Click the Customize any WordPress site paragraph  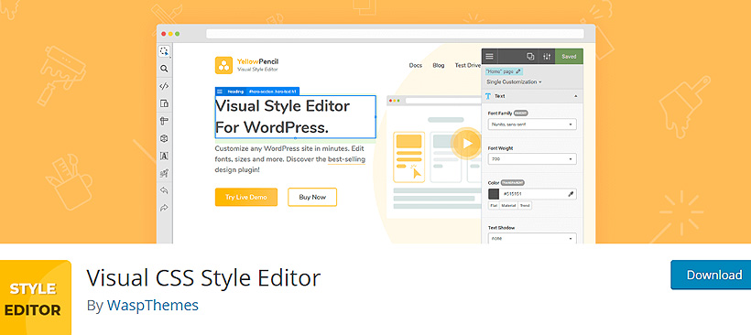[290, 159]
